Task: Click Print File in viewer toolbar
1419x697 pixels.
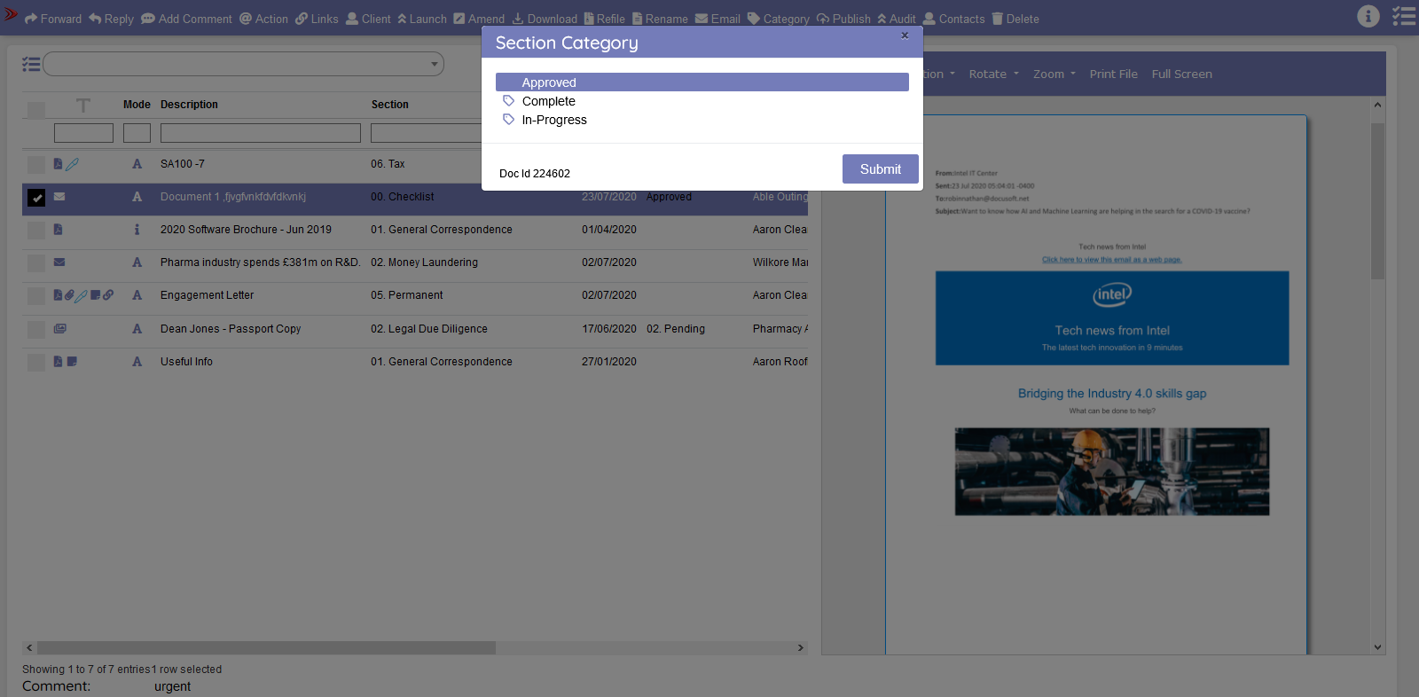Action: (x=1114, y=74)
